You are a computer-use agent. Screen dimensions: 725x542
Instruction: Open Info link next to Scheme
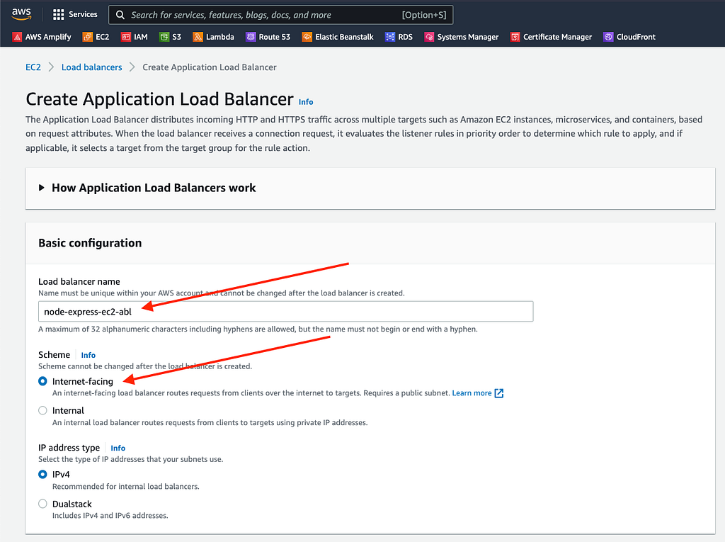[88, 355]
